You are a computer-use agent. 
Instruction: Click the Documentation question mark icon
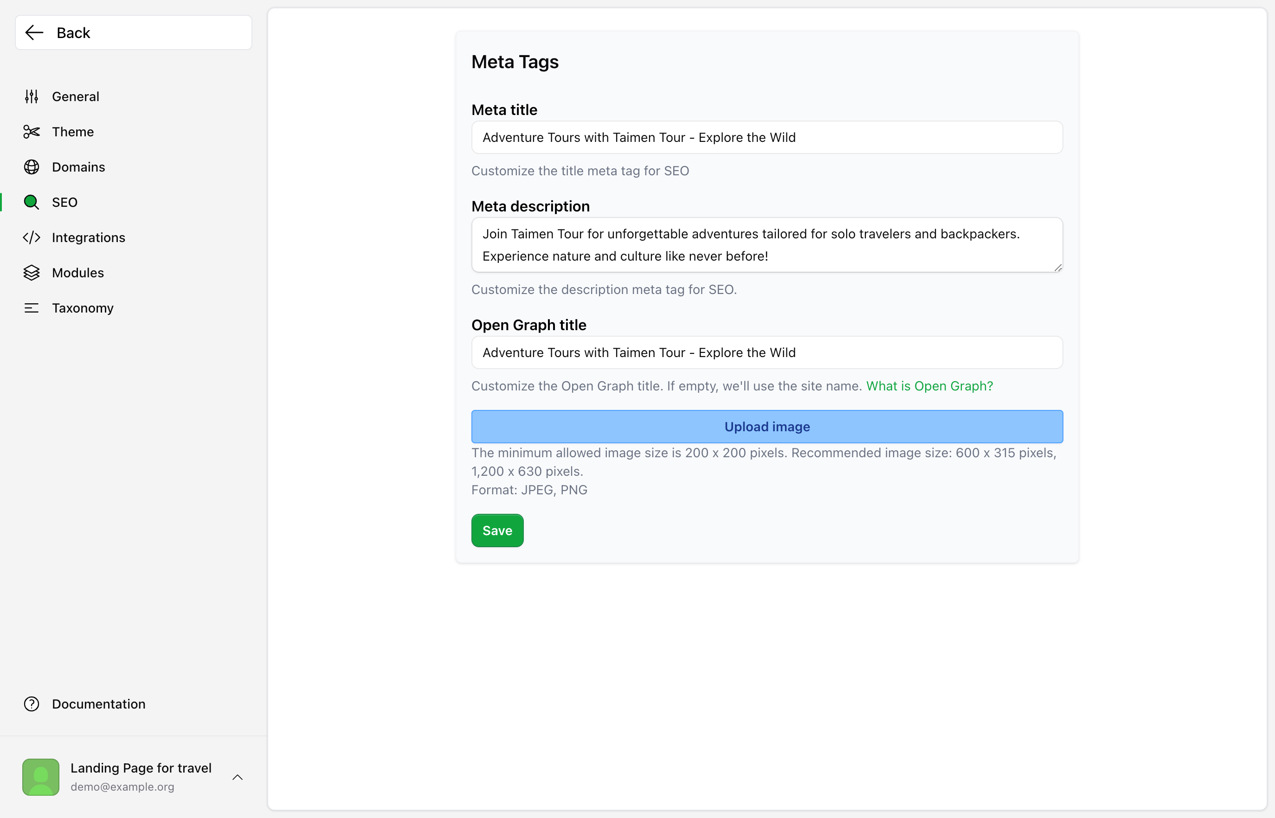(x=32, y=704)
